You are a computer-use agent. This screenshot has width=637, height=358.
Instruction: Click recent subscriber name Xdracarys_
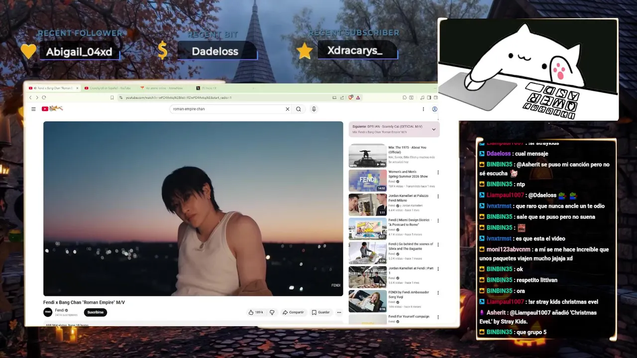tap(355, 50)
